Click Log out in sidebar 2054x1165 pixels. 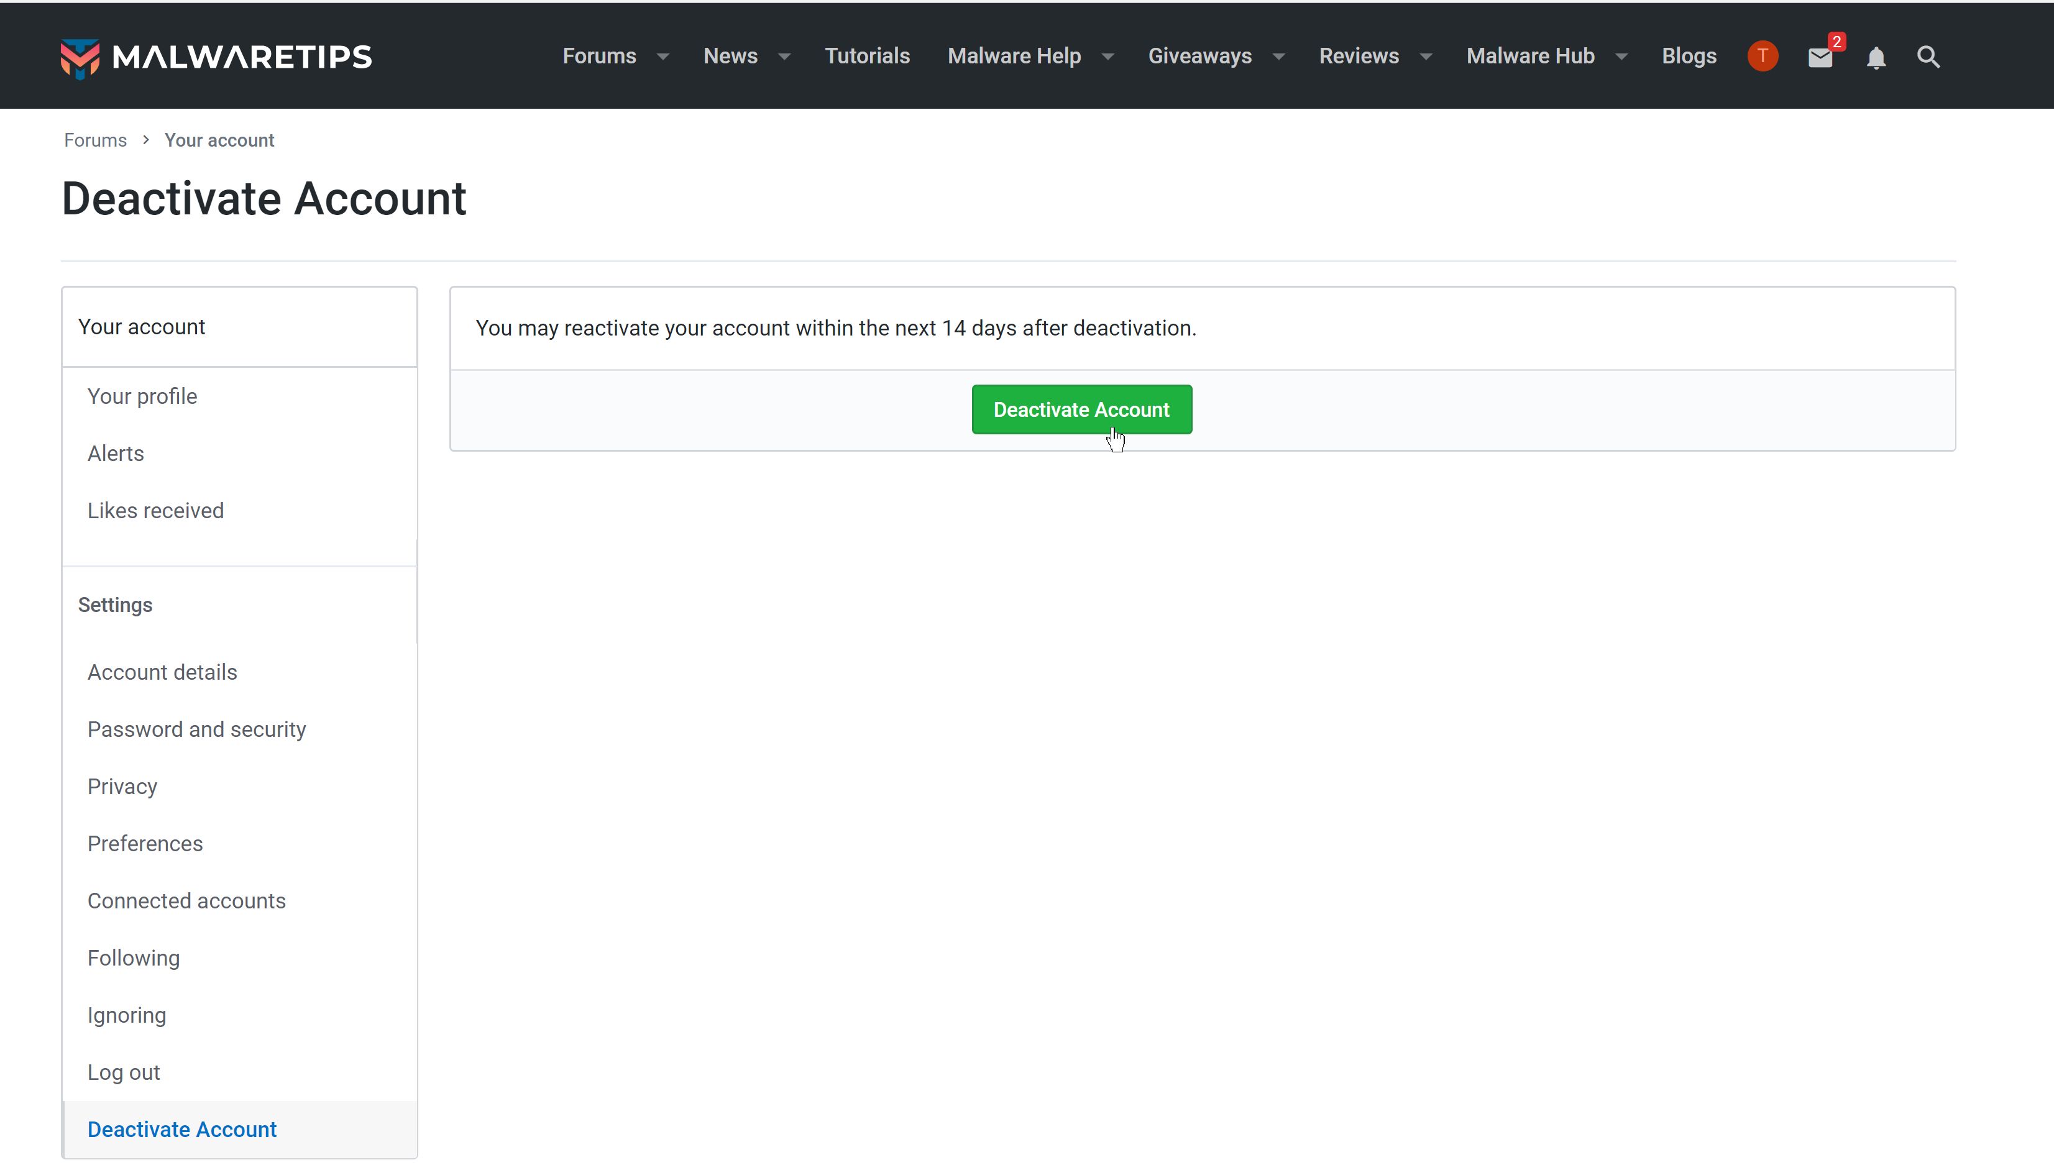point(123,1072)
